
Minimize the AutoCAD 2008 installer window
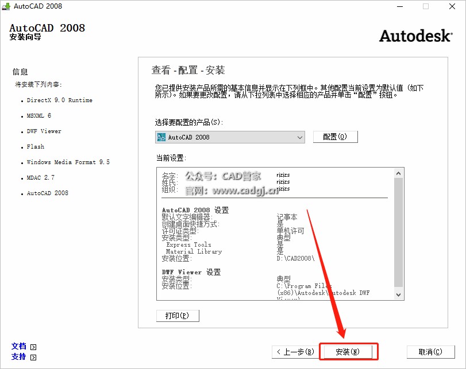point(400,6)
